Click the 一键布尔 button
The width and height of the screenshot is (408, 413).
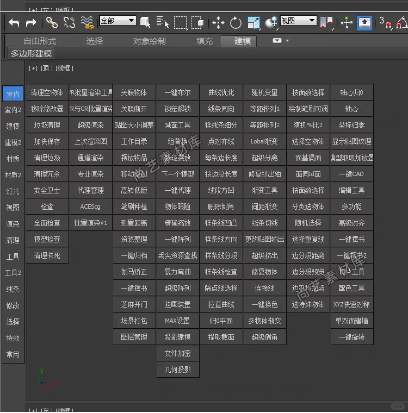point(178,92)
